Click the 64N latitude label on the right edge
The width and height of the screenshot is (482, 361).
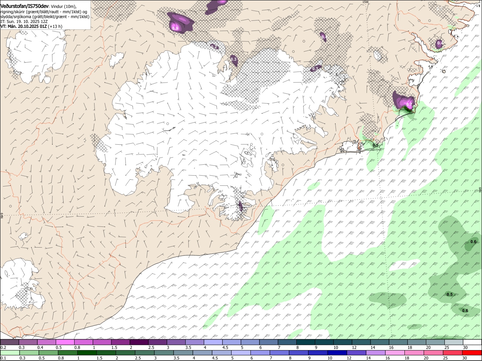coord(480,190)
